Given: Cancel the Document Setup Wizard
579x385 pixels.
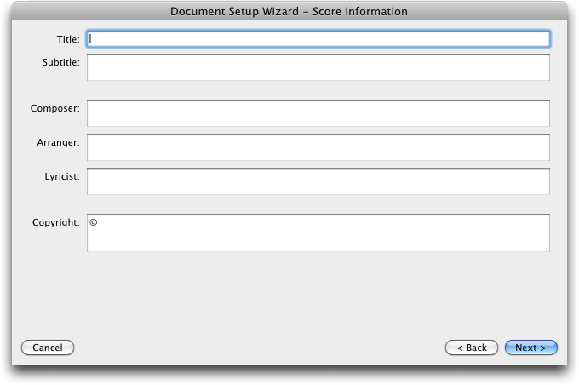Looking at the screenshot, I should click(48, 348).
